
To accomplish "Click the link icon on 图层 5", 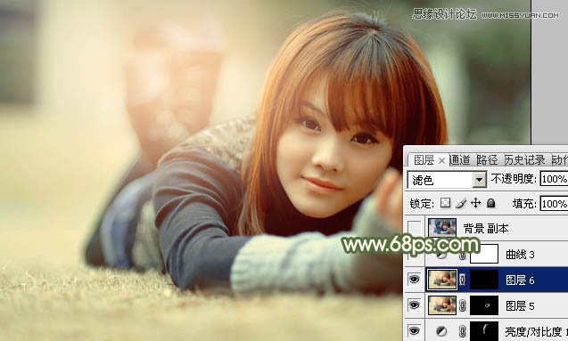I will [463, 305].
